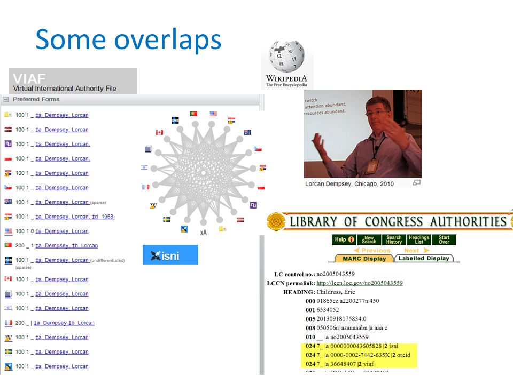This screenshot has height=384, width=513.
Task: Click the Australian flag on the cluster graph
Action: pyautogui.click(x=247, y=132)
